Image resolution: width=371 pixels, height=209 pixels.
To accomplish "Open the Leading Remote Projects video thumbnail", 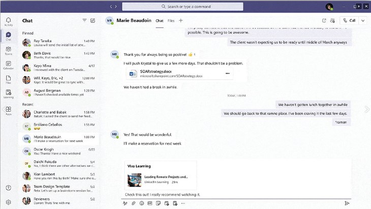I will coord(135,180).
